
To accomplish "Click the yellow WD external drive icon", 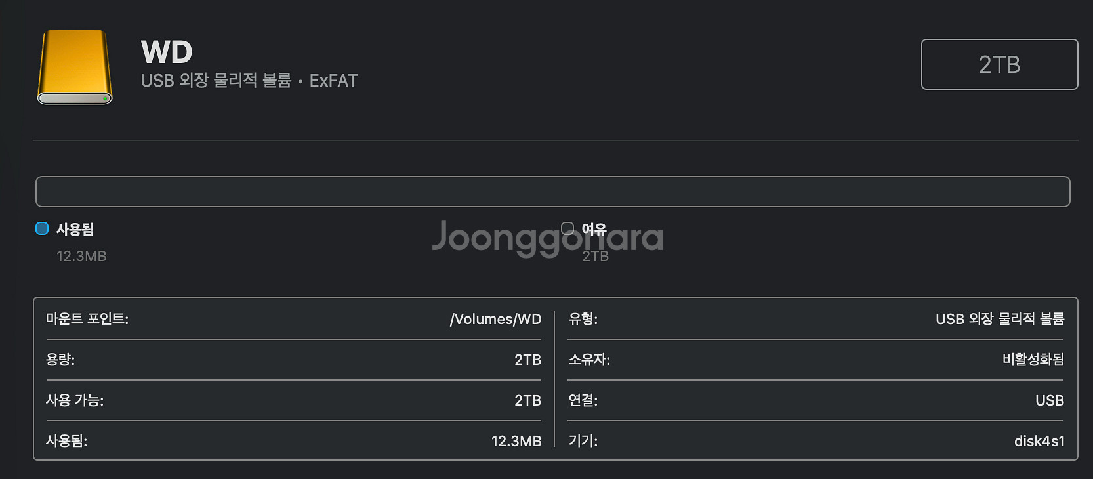I will [75, 67].
